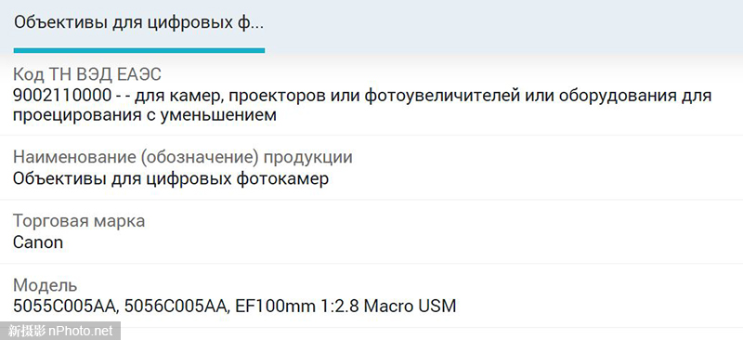The height and width of the screenshot is (340, 743).
Task: Click the Наименование (обозначение) продукции label
Action: click(x=183, y=157)
